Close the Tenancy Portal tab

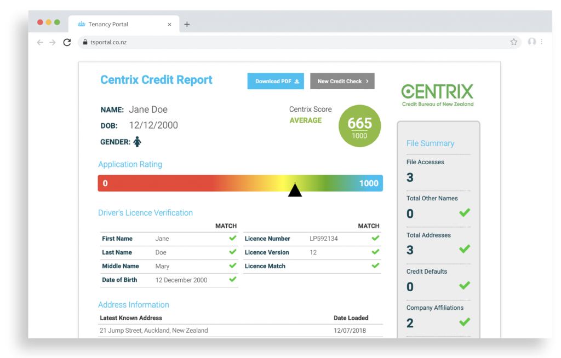170,24
